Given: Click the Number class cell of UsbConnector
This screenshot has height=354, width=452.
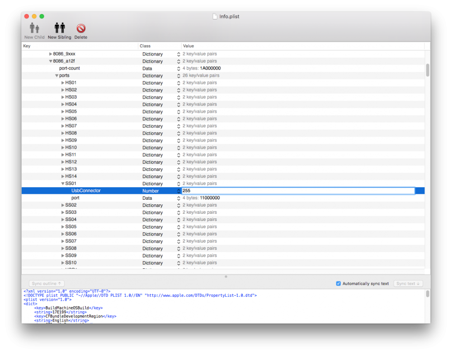Looking at the screenshot, I should [x=151, y=191].
